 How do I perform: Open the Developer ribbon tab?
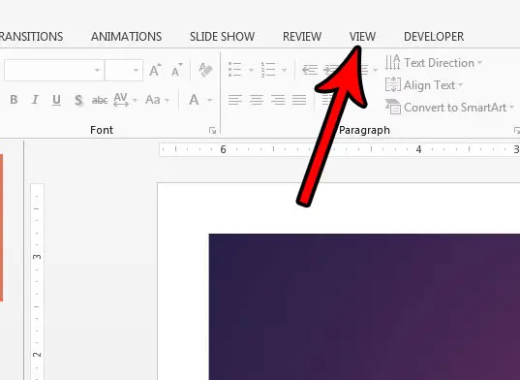pyautogui.click(x=434, y=37)
